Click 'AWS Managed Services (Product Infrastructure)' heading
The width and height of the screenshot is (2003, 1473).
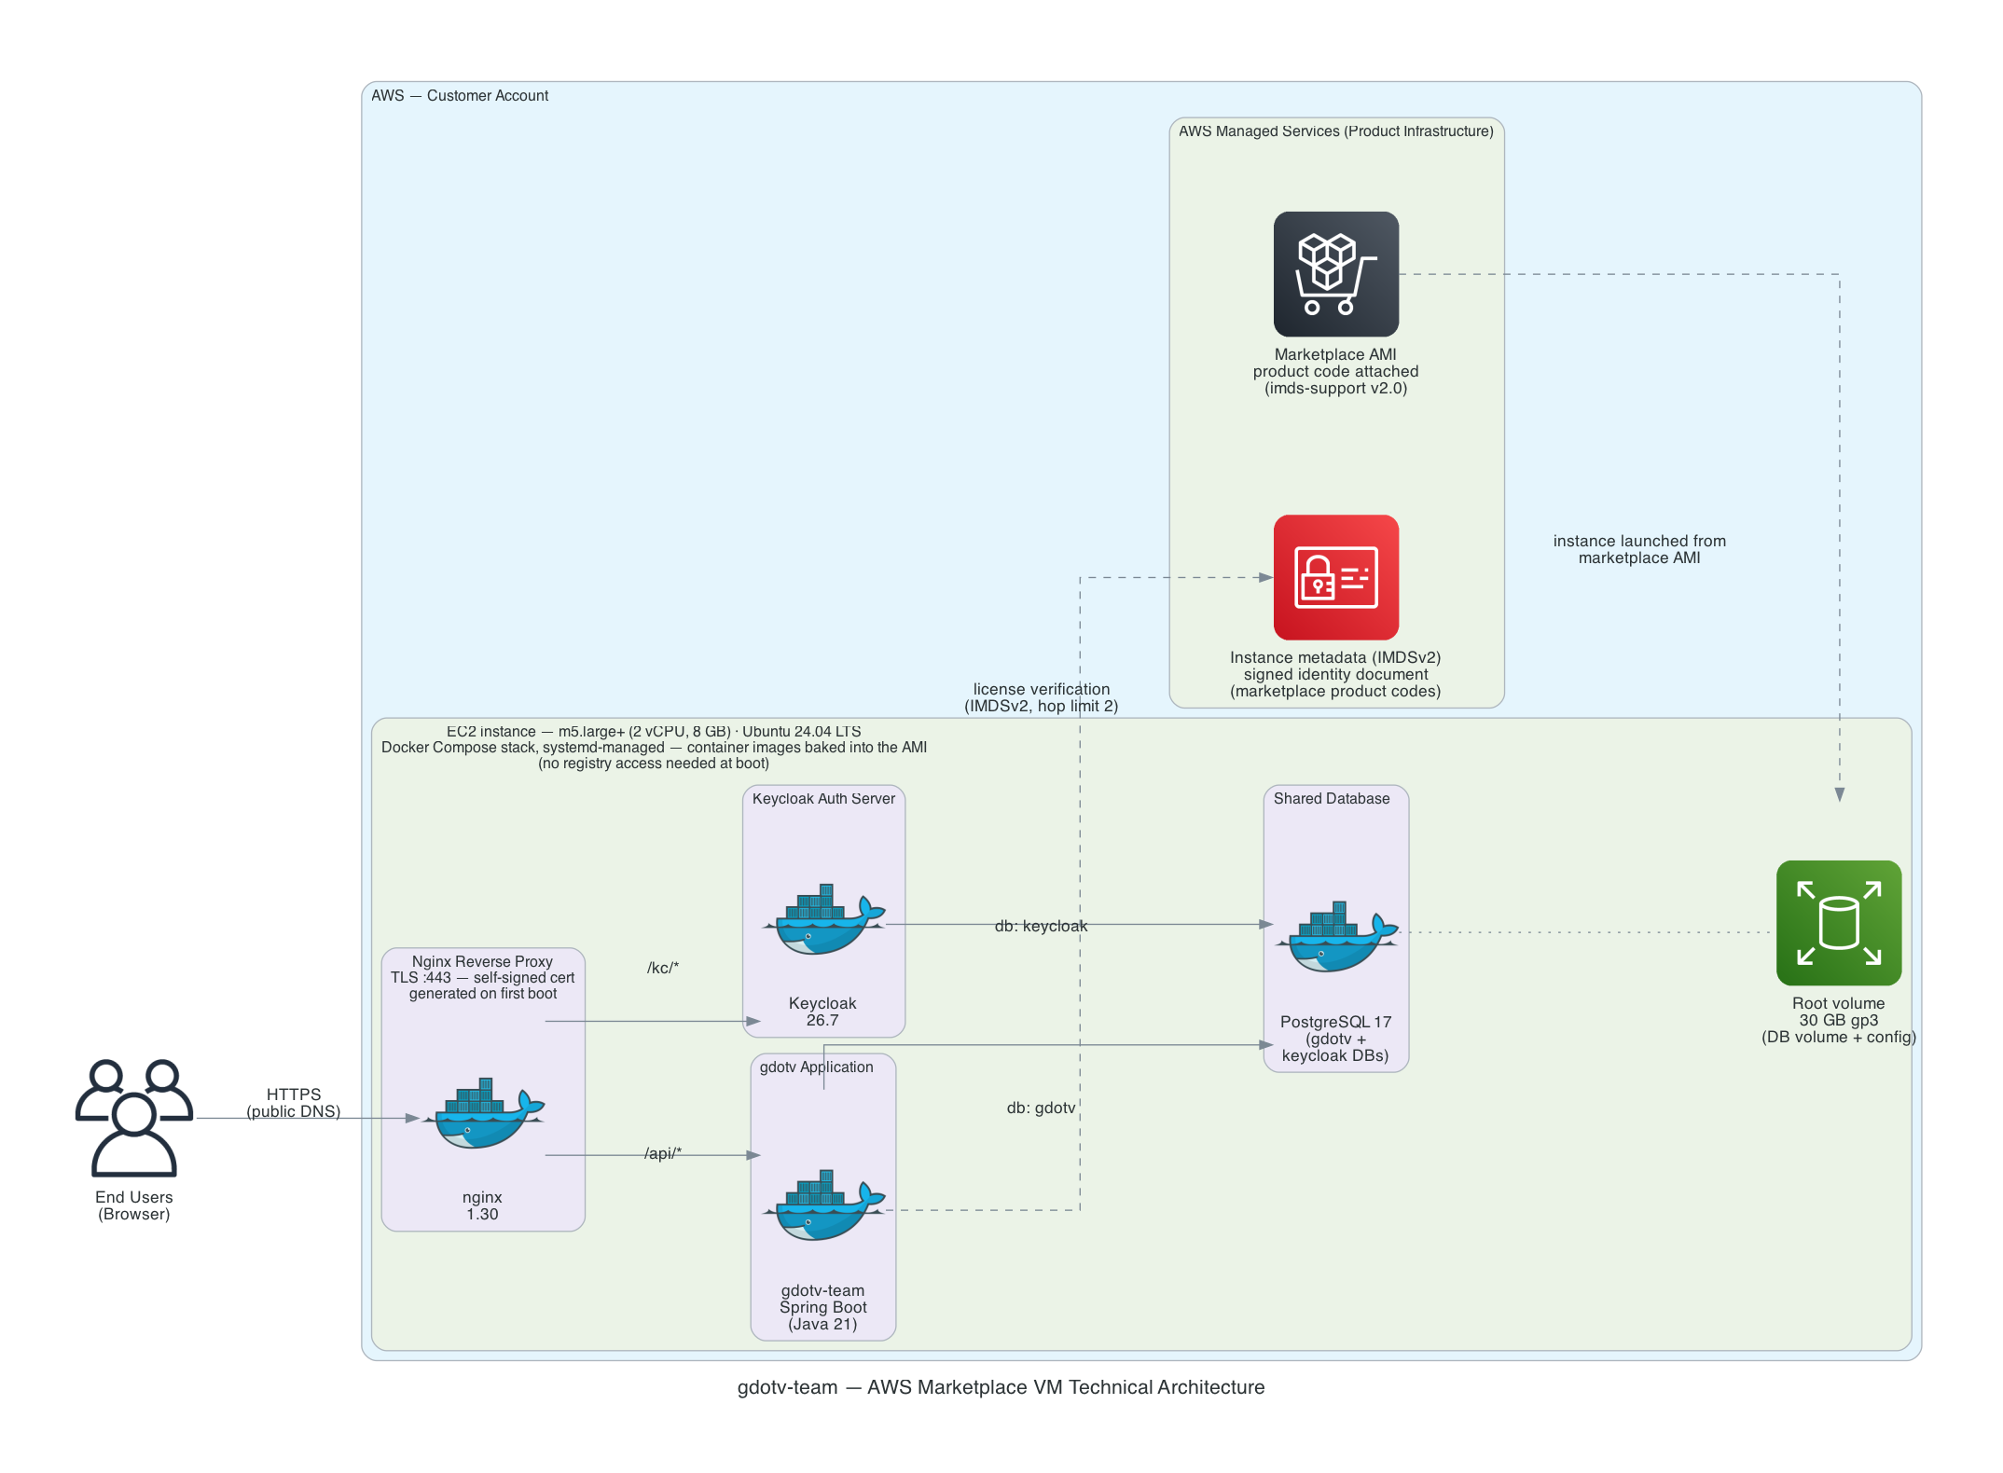coord(1335,131)
